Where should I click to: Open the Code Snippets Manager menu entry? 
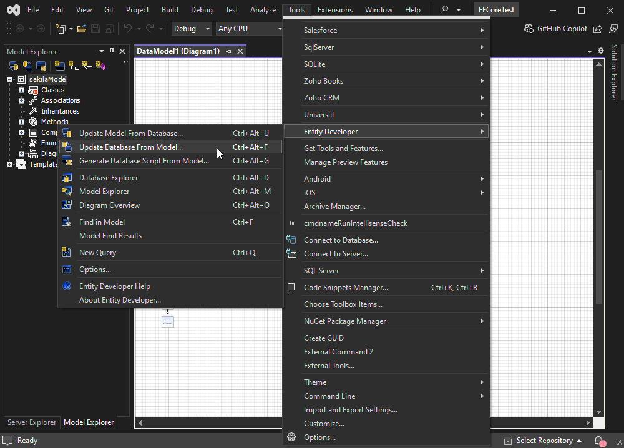[346, 288]
